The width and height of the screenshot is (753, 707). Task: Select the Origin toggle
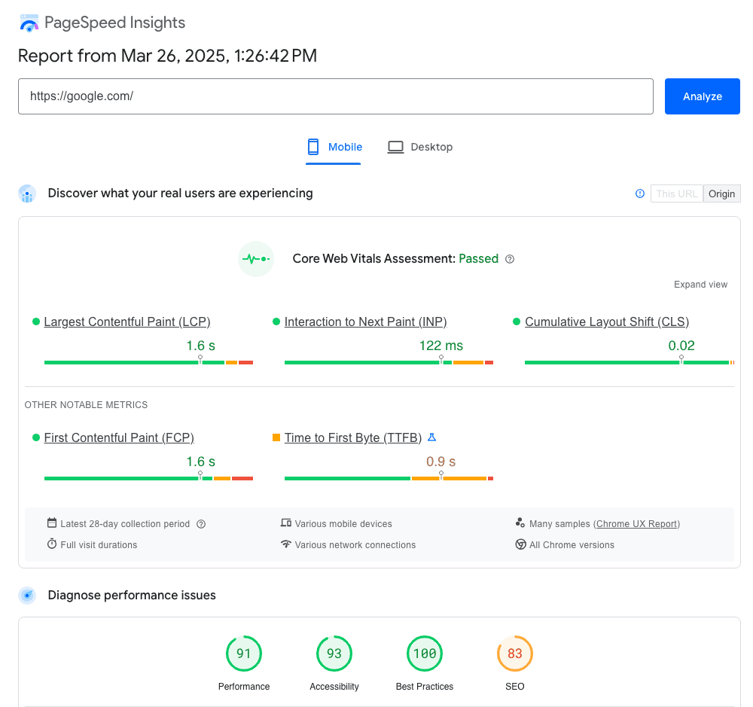[x=722, y=194]
